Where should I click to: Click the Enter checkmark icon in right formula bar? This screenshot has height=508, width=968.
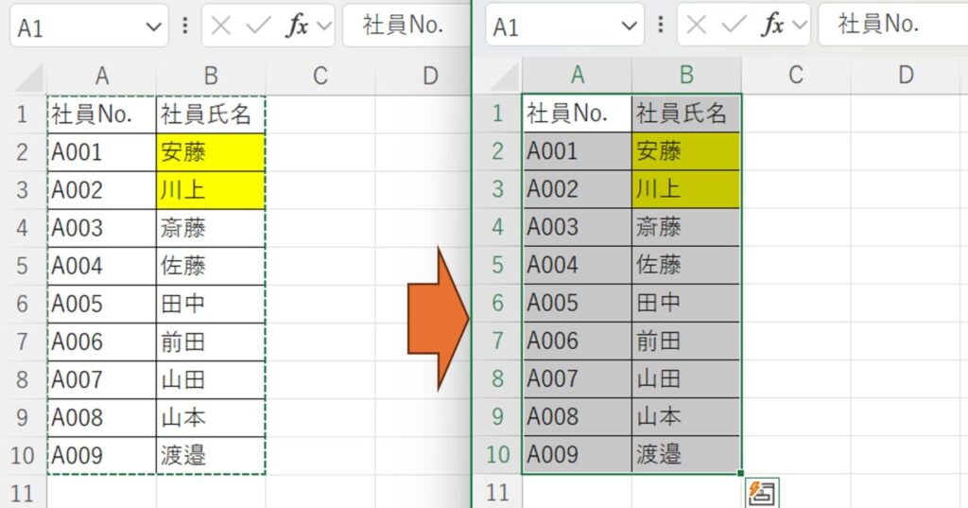pos(734,25)
